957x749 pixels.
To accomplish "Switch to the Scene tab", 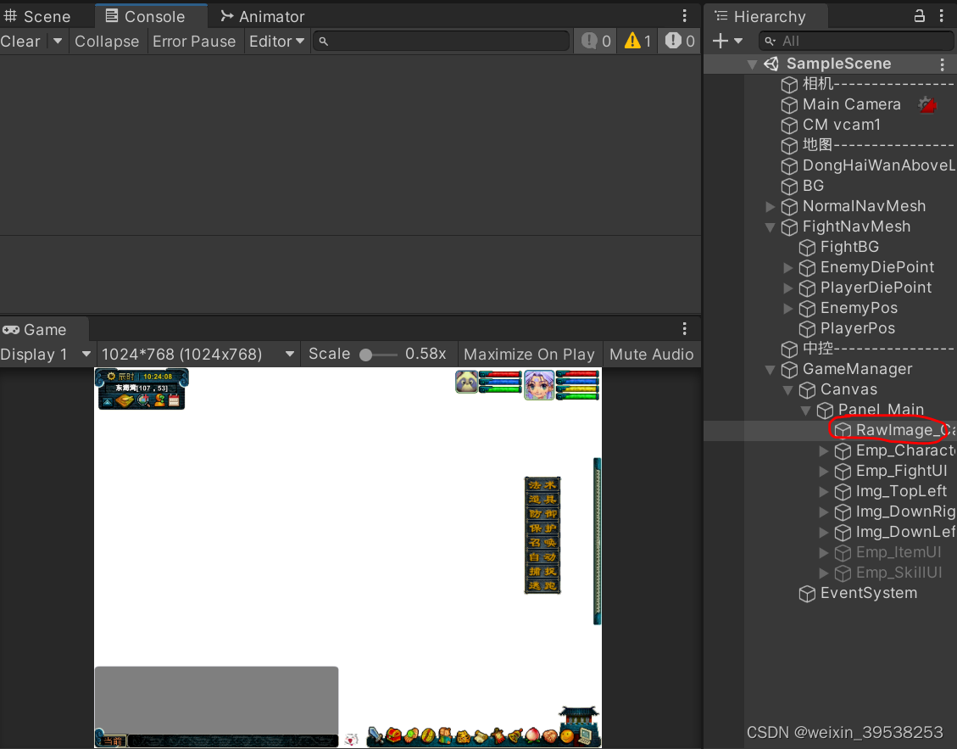I will [38, 16].
